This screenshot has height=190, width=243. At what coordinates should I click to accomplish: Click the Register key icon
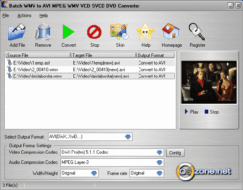pos(197,32)
